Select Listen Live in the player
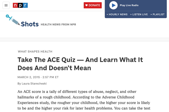 click(140, 14)
